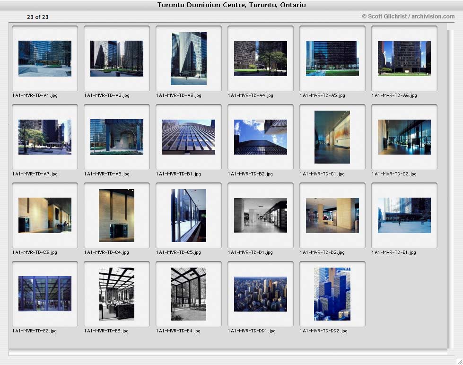The width and height of the screenshot is (463, 365).
Task: Click the window resize grip corner
Action: click(x=460, y=362)
